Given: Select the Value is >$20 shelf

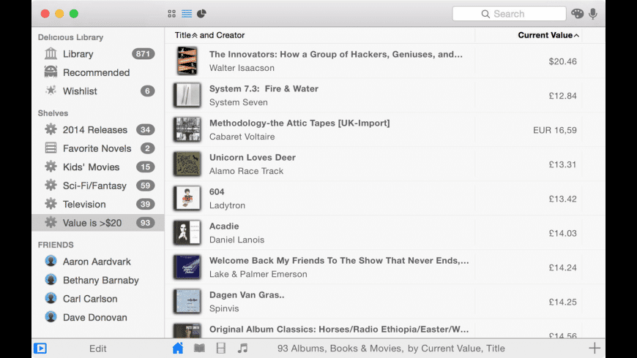Looking at the screenshot, I should pyautogui.click(x=98, y=223).
